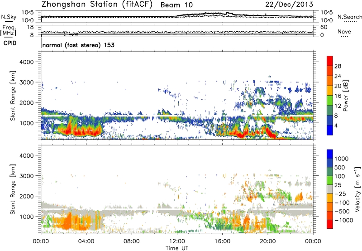
Task: Click the 'CPID' row label
Action: 10,43
